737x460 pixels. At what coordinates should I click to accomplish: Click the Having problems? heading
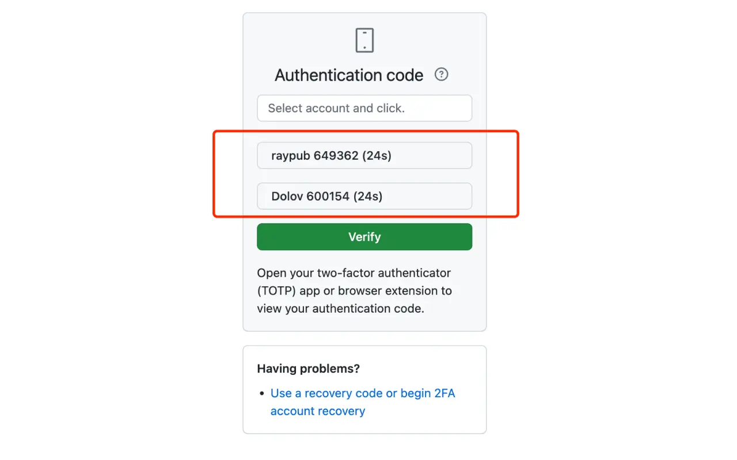pos(308,369)
